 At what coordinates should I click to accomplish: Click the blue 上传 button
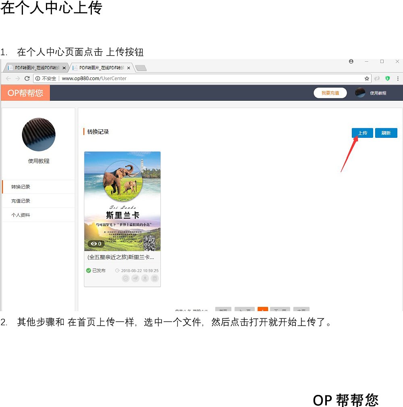click(x=362, y=133)
